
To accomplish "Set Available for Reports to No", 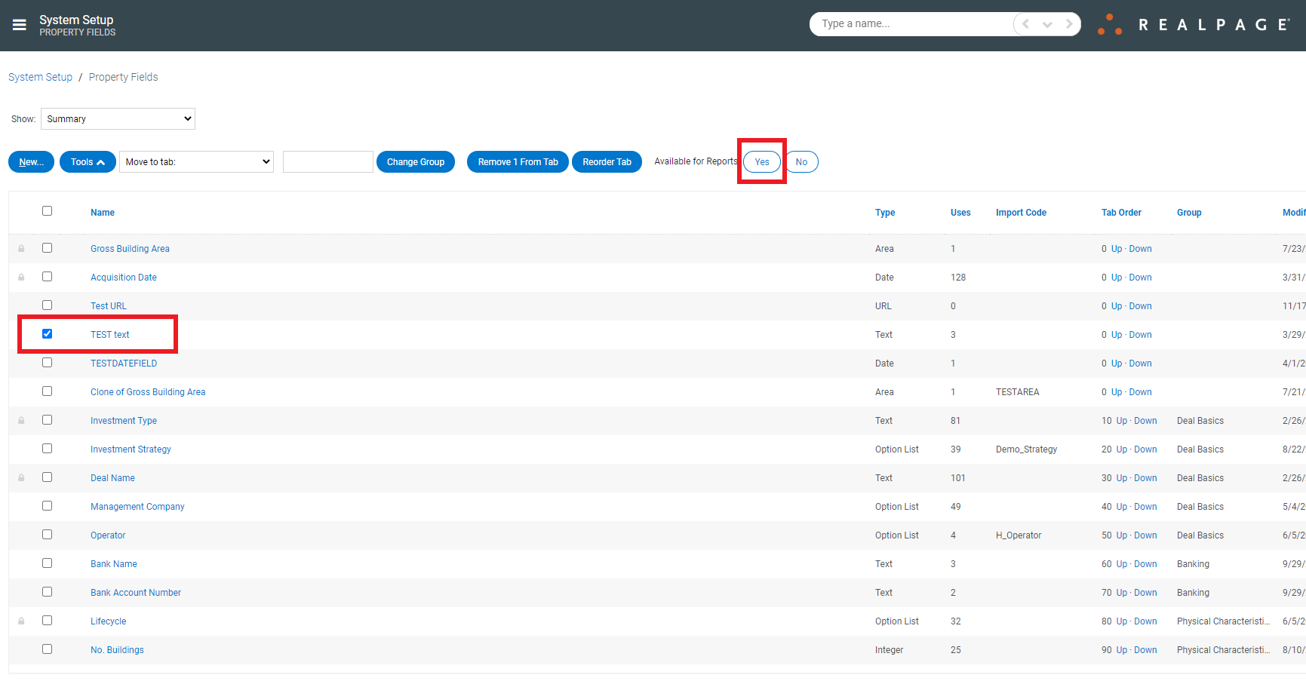I will coord(801,161).
